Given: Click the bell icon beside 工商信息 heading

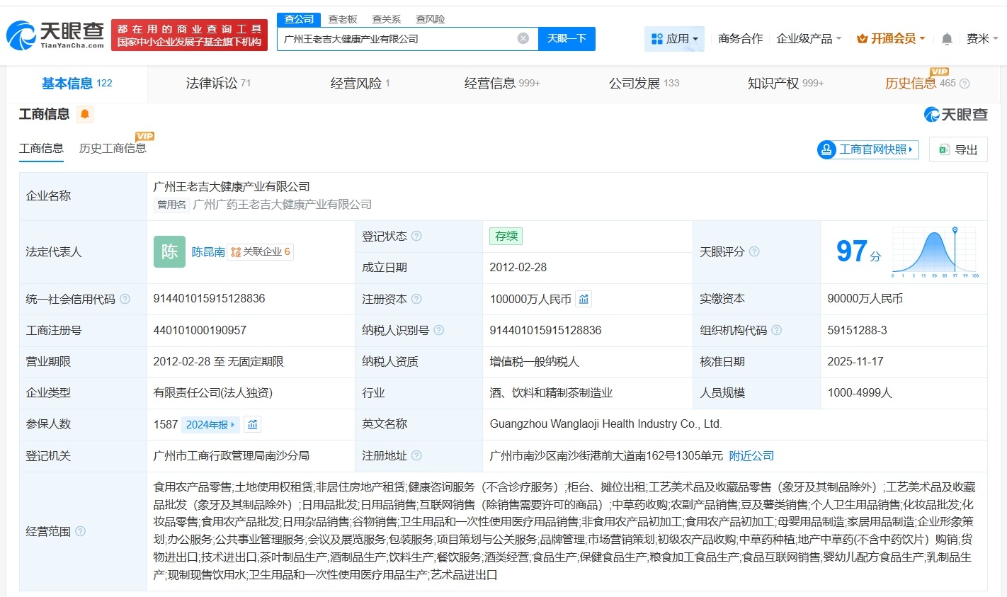Looking at the screenshot, I should click(x=84, y=114).
